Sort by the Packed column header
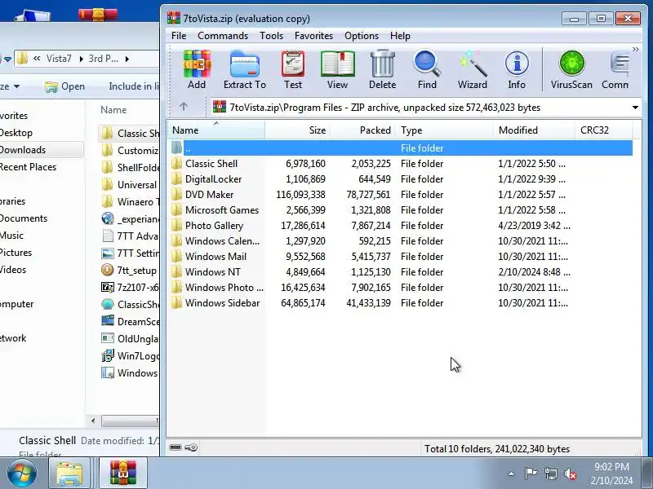This screenshot has height=489, width=653. coord(363,130)
